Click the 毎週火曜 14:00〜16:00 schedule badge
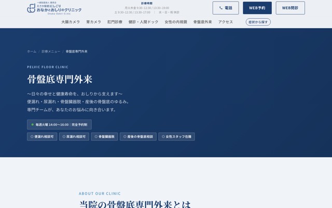Image resolution: width=332 pixels, height=208 pixels. coord(59,125)
